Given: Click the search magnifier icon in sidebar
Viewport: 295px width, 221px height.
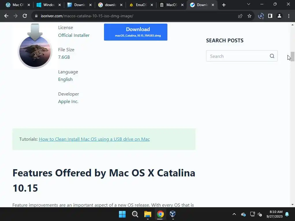Looking at the screenshot, I should point(272,56).
